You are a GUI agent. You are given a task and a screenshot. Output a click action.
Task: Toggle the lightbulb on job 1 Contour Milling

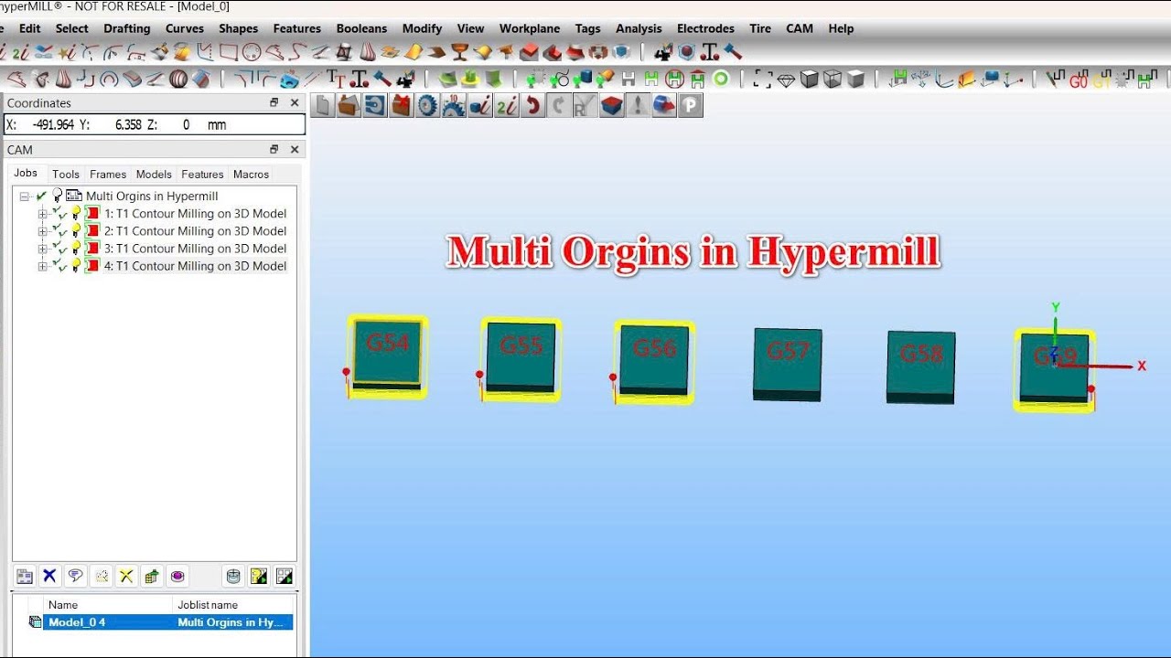click(76, 214)
